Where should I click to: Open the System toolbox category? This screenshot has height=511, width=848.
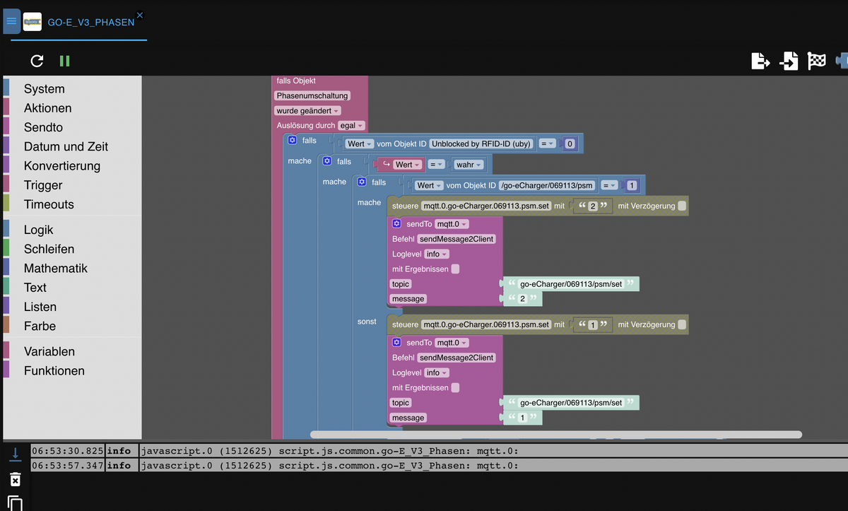click(44, 88)
